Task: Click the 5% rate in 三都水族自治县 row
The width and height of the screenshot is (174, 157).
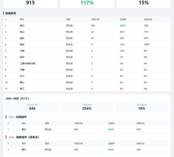Action: click(121, 64)
